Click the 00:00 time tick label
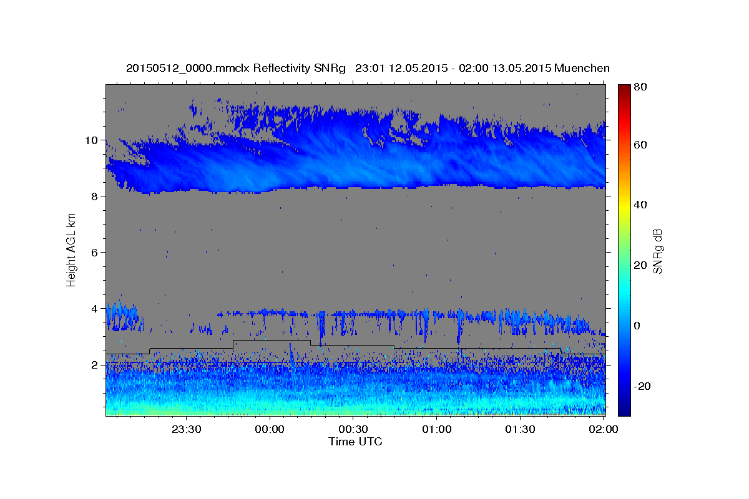Screen dimensions: 749x499 270,429
